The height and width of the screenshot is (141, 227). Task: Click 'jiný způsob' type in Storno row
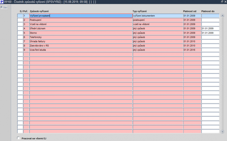(x=158, y=33)
